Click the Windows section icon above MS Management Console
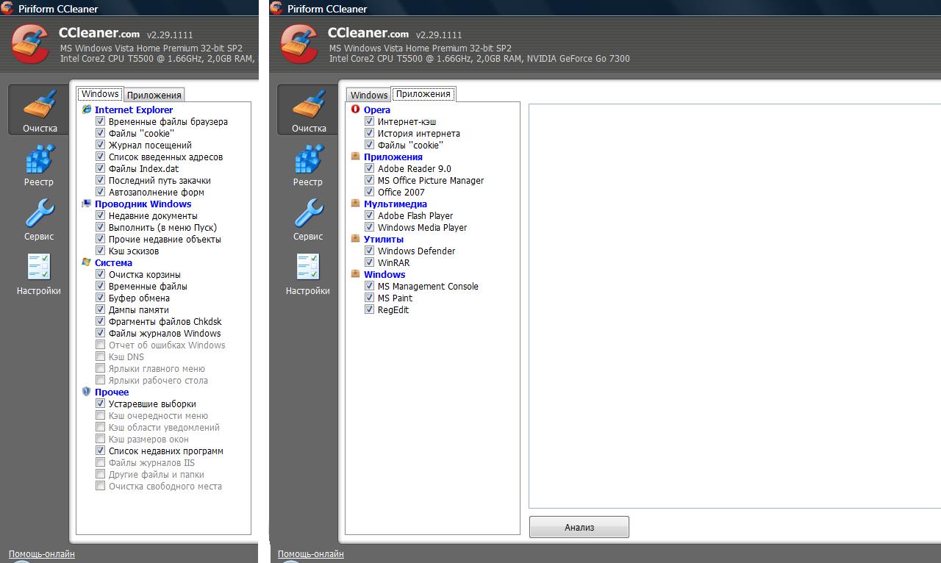The height and width of the screenshot is (563, 941). pos(356,274)
